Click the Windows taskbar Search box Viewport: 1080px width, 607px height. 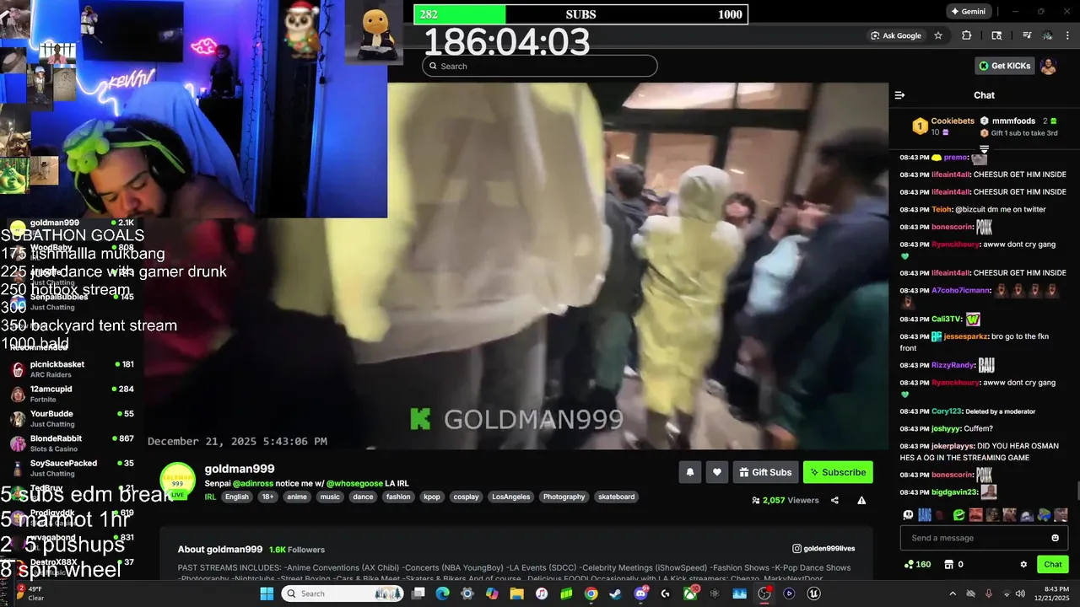point(343,594)
